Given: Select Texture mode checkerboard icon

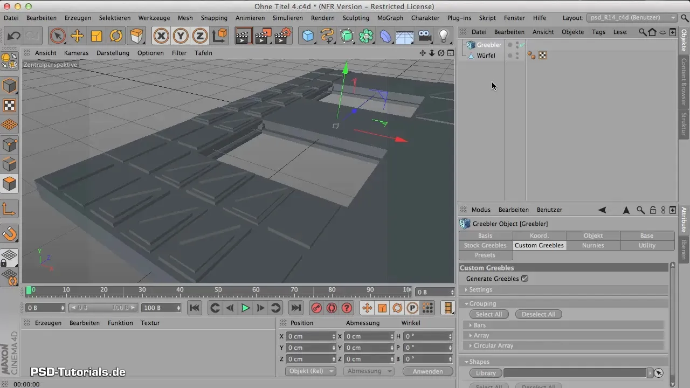Looking at the screenshot, I should pyautogui.click(x=10, y=105).
